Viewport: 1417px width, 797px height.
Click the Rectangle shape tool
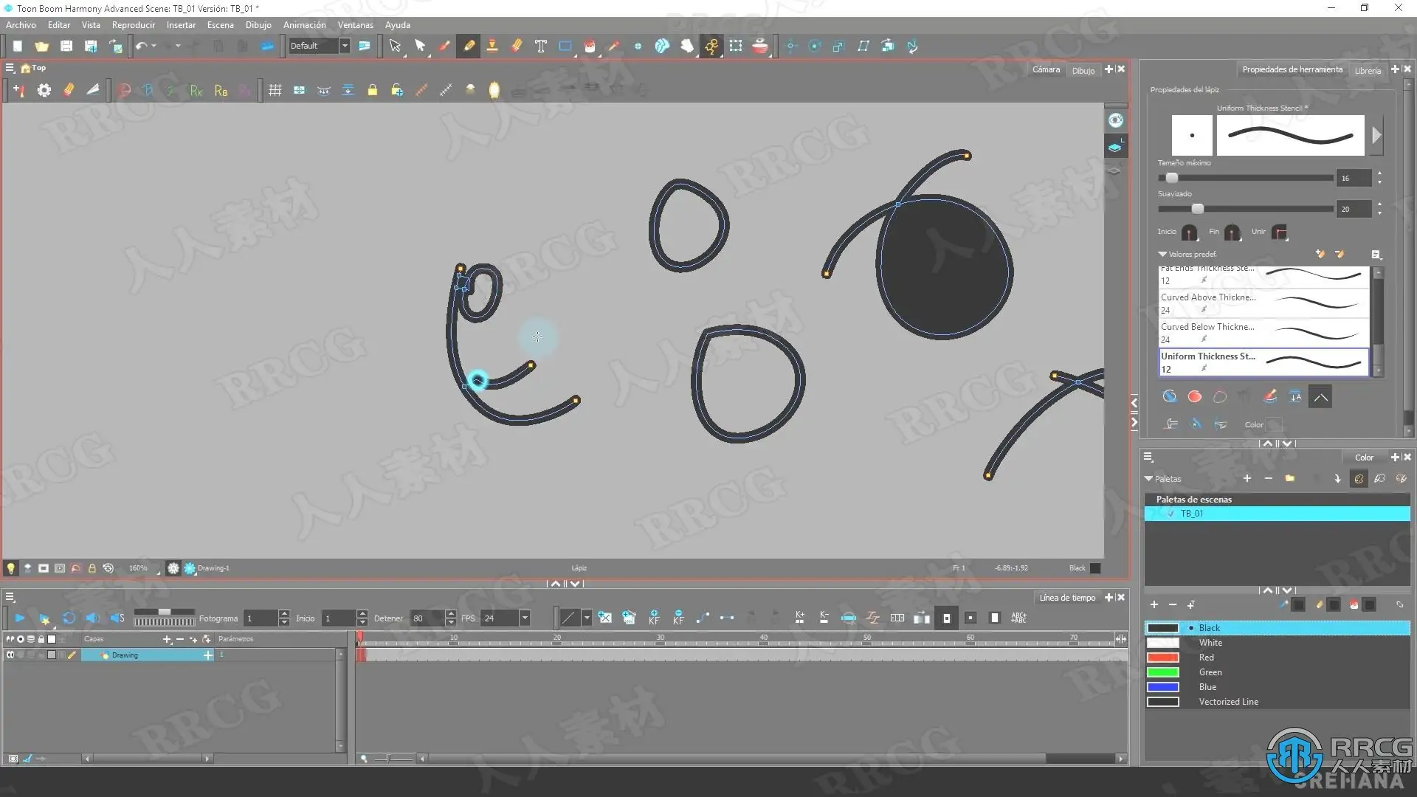(565, 46)
